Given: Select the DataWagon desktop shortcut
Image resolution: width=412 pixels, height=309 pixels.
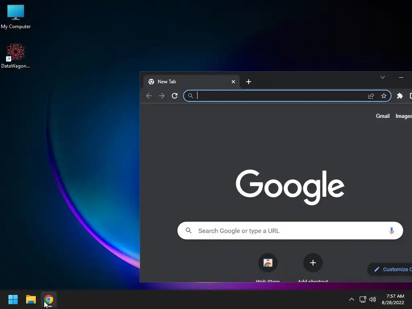Looking at the screenshot, I should [x=16, y=56].
